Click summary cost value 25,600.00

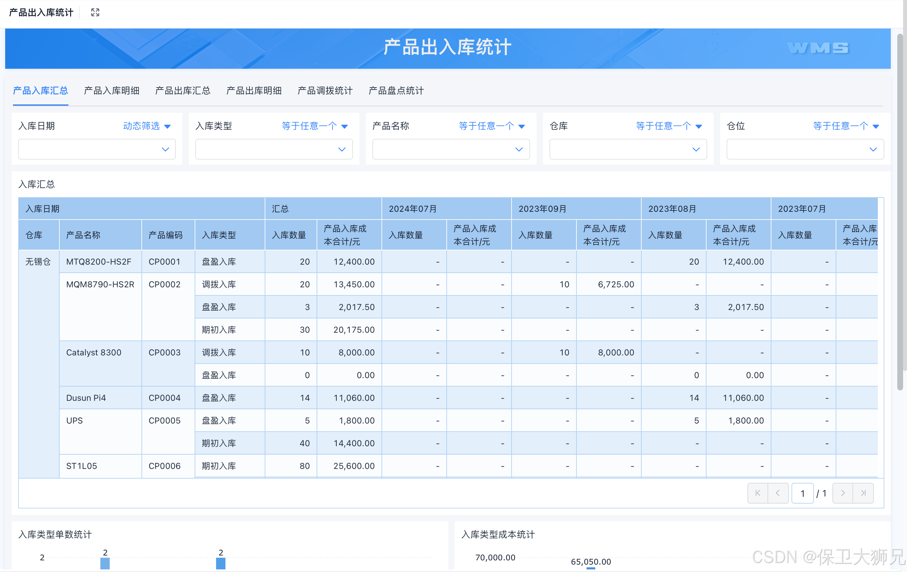point(354,466)
